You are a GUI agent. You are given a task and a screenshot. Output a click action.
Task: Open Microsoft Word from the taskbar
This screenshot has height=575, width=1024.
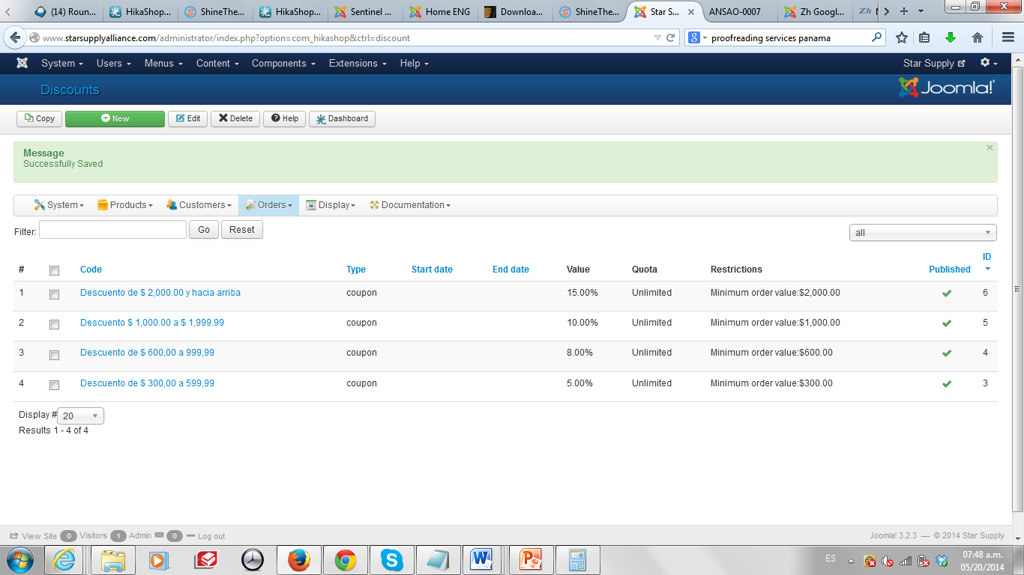pos(481,559)
